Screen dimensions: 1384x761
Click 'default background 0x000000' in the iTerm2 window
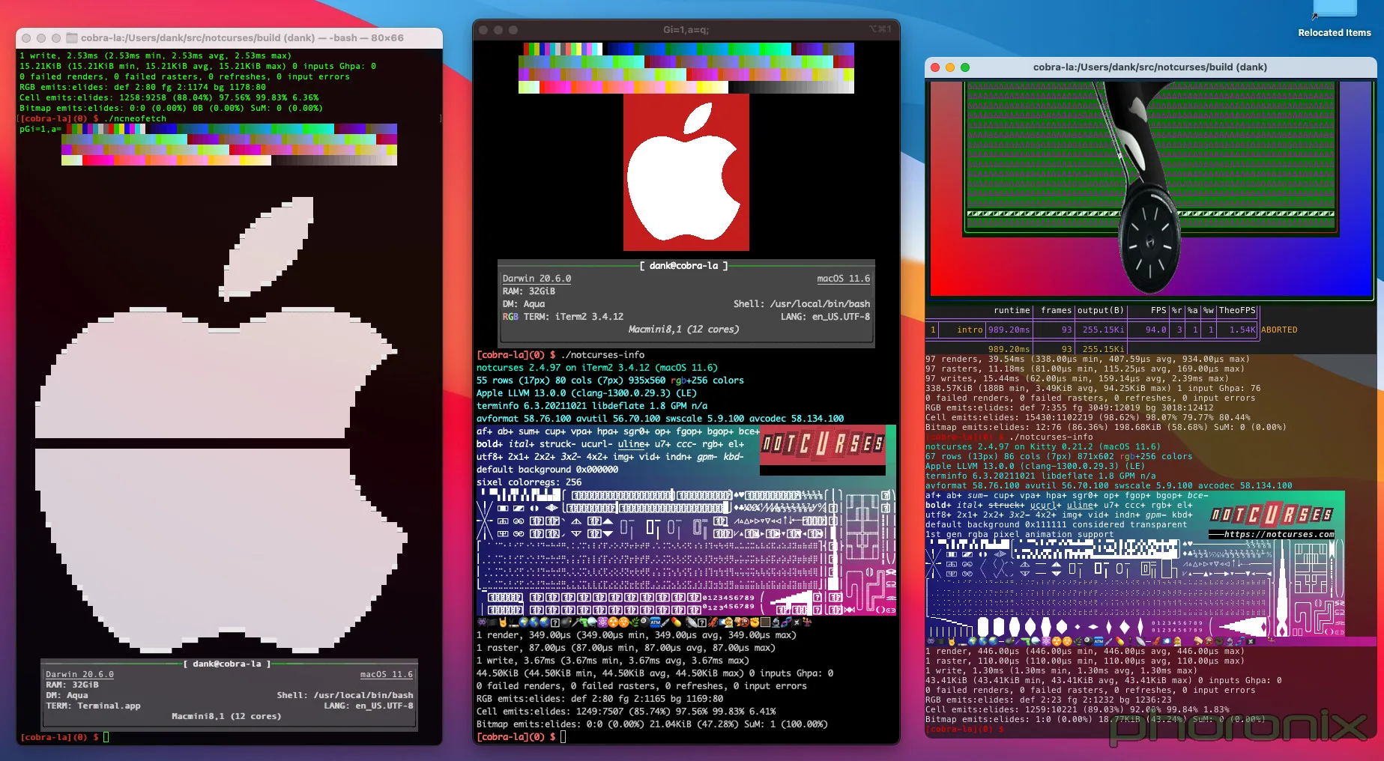[x=547, y=469]
